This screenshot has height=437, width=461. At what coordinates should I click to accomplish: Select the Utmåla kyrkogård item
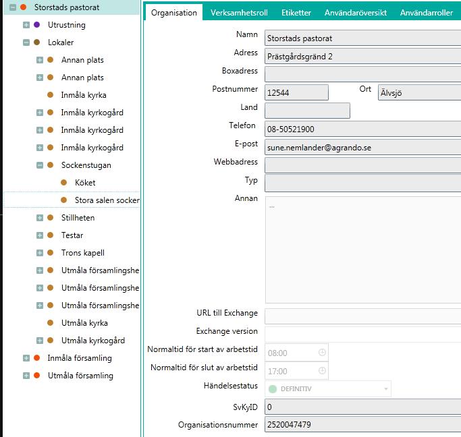(x=93, y=341)
